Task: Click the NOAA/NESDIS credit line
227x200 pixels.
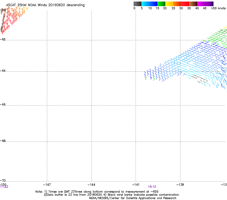Action: coord(133,198)
